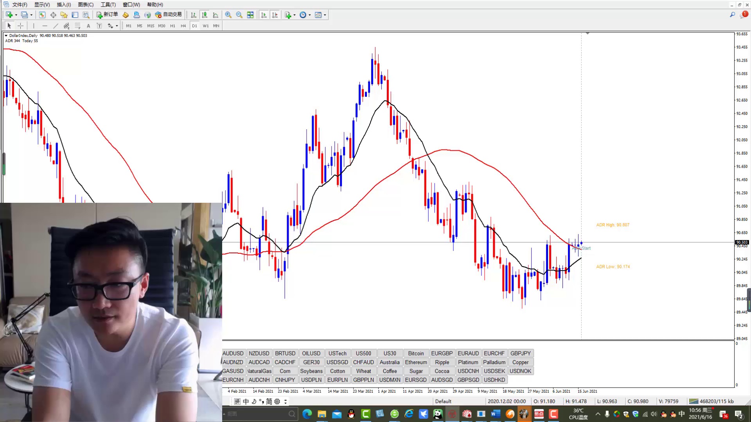Switch to the M1 timeframe

pos(129,26)
